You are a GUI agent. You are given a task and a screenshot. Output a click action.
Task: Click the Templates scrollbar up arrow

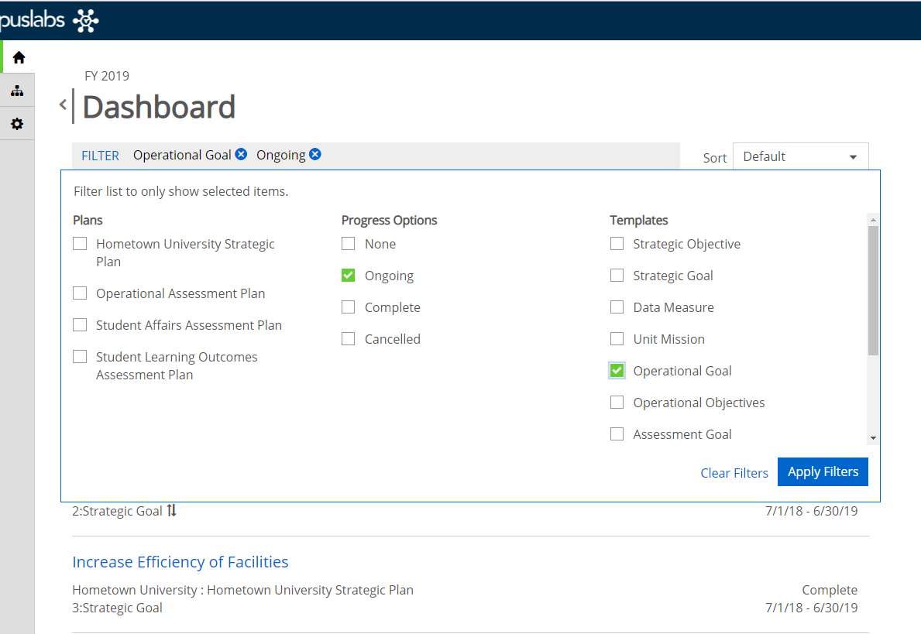coord(874,220)
